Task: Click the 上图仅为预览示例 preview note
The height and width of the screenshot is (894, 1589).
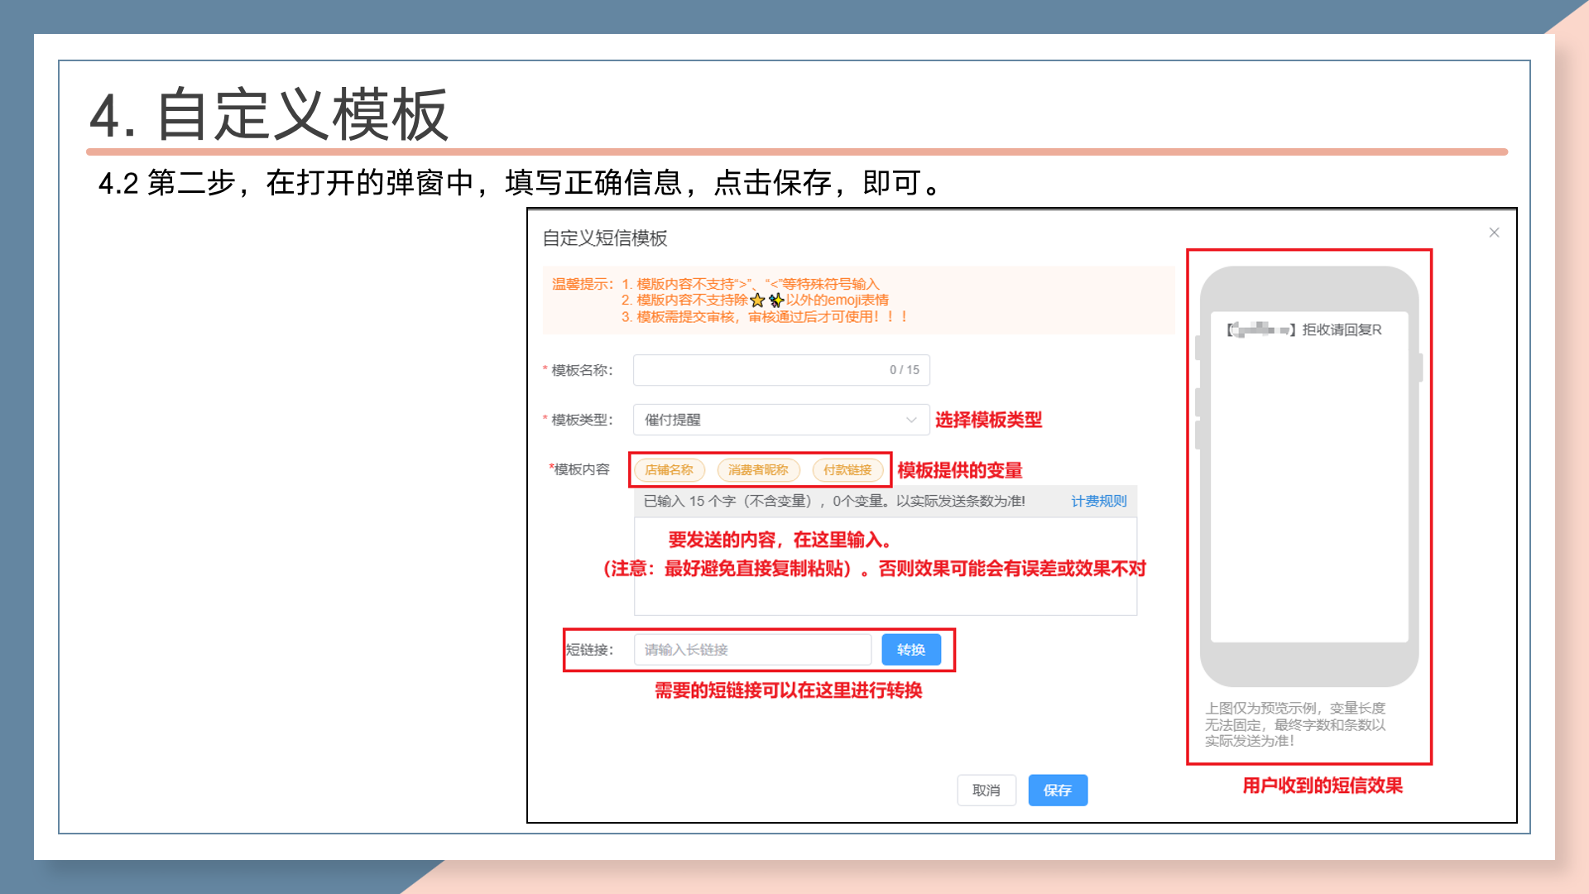Action: pos(1294,724)
